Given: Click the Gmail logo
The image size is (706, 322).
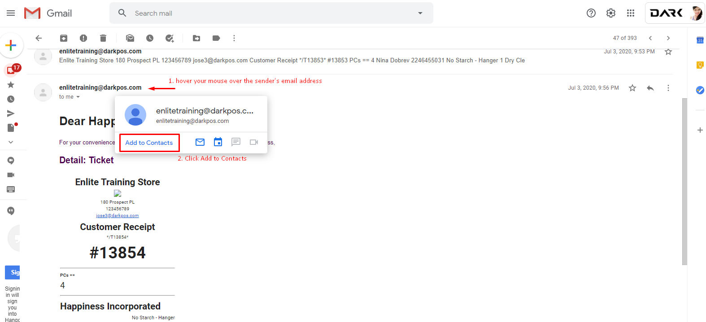Looking at the screenshot, I should click(48, 13).
